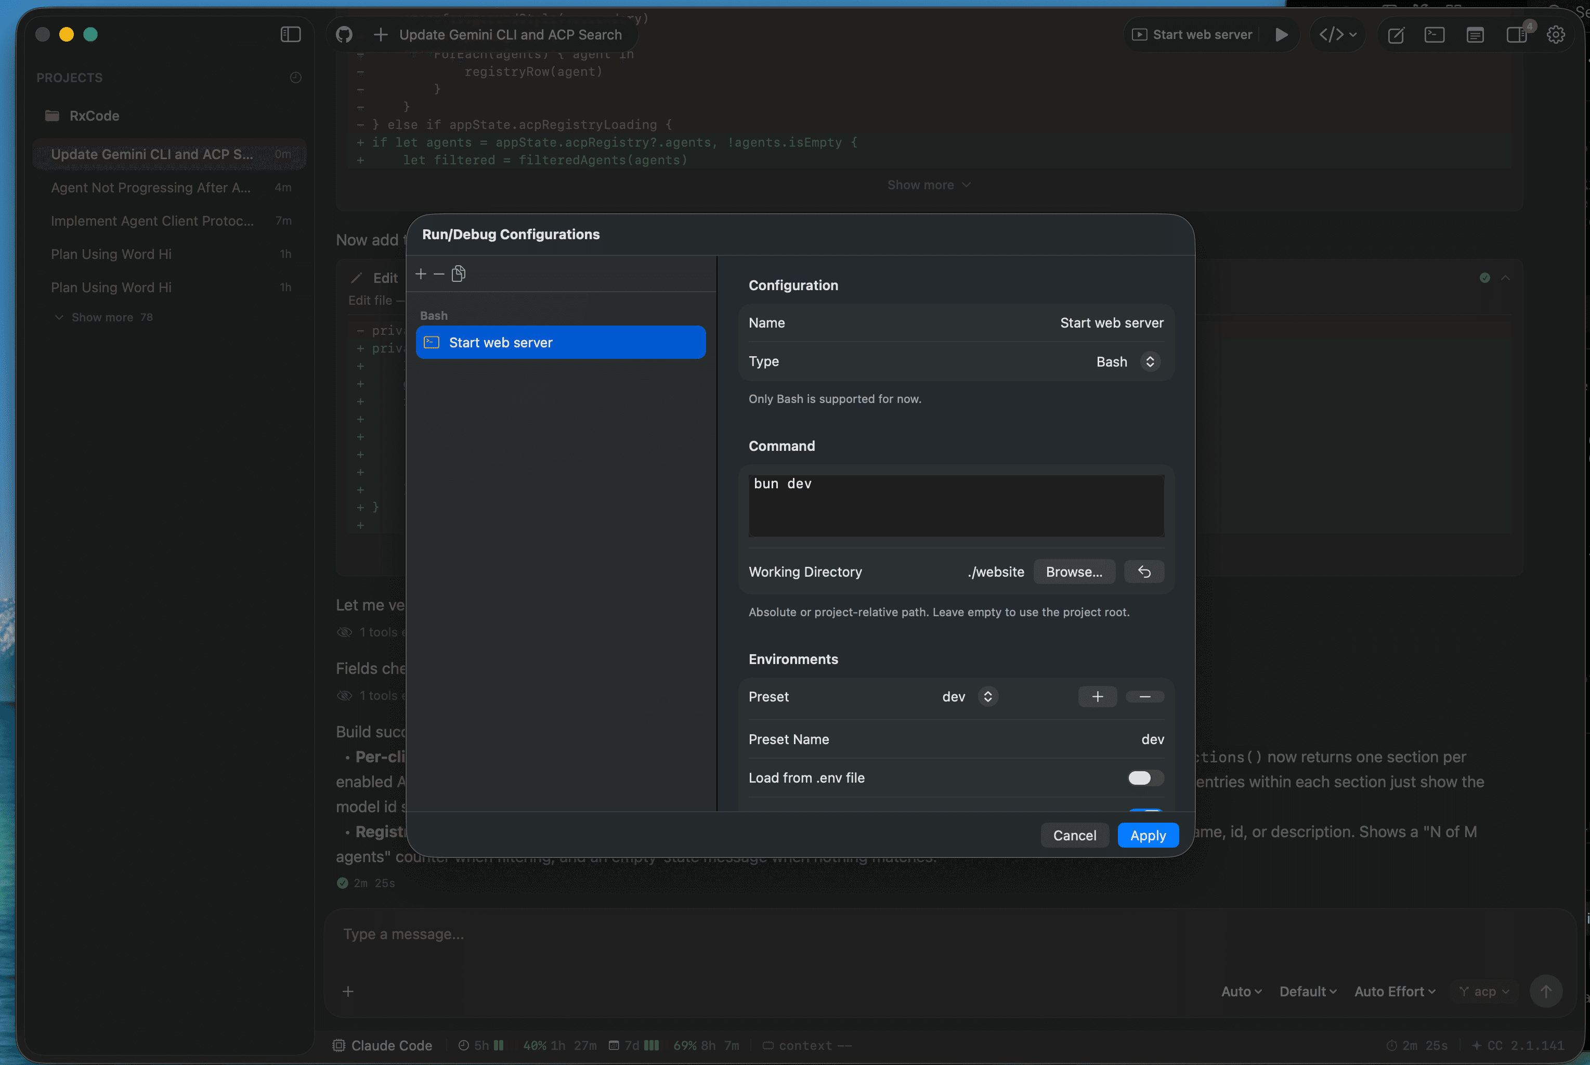The image size is (1590, 1065).
Task: Click the Start web server toolbar label
Action: (x=1192, y=34)
